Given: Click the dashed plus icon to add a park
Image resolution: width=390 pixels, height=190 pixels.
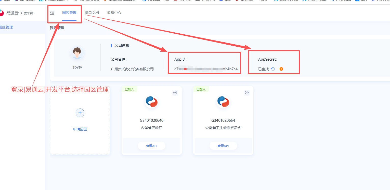Looking at the screenshot, I should 80,113.
